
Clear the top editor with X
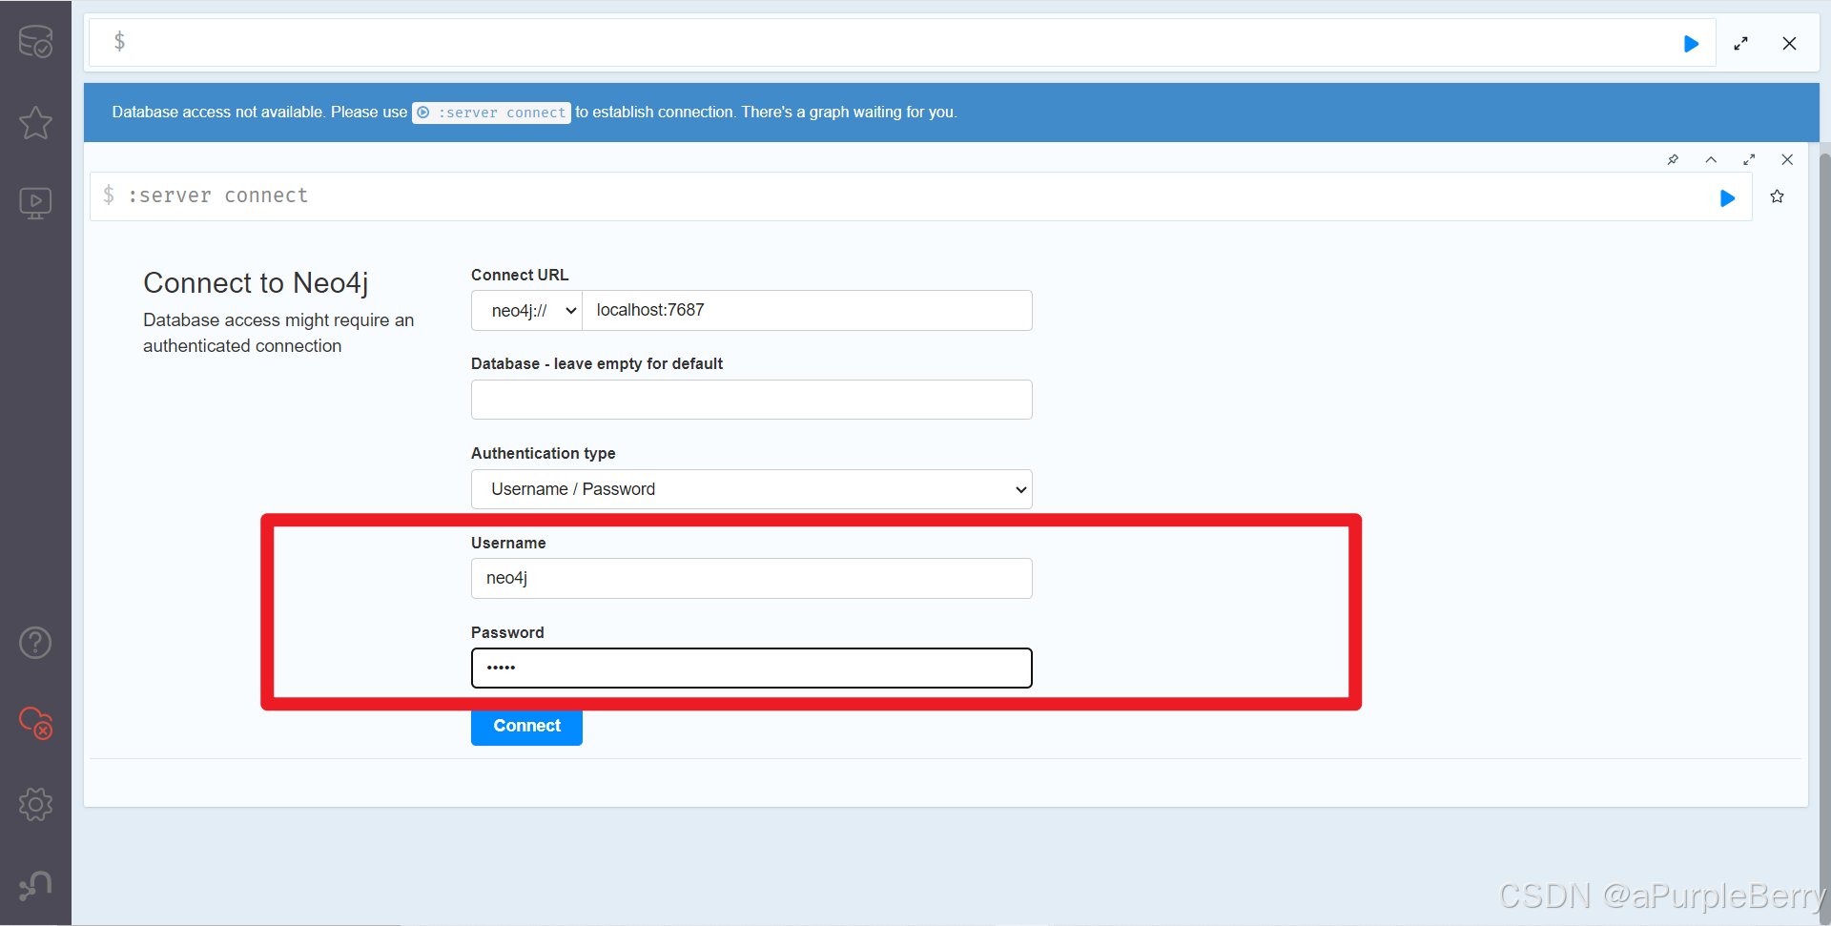coord(1789,44)
